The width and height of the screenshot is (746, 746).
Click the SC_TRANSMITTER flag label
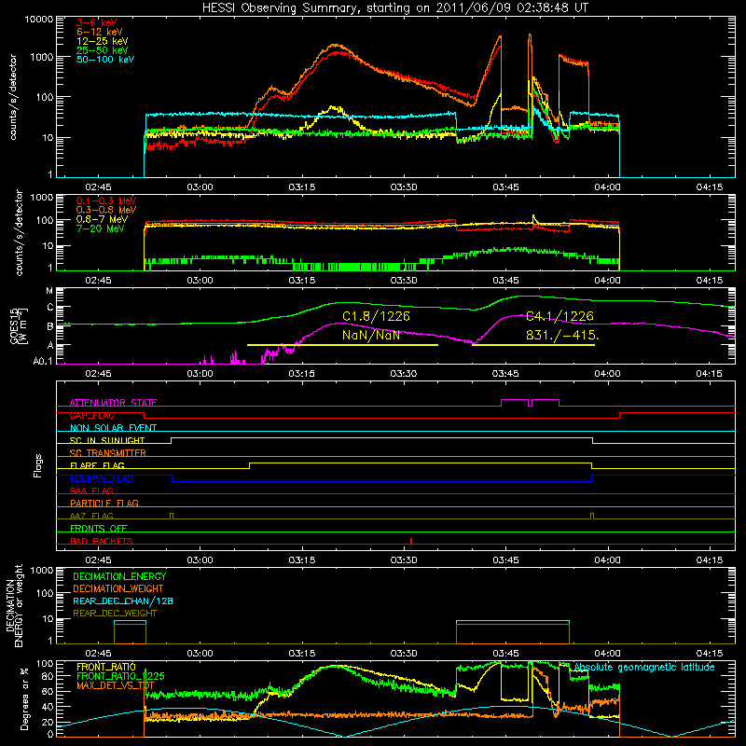coord(107,453)
